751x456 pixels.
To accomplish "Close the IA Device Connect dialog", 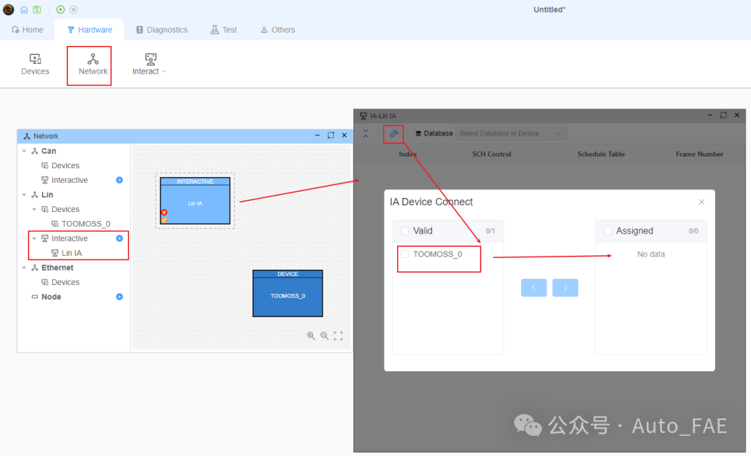I will click(x=701, y=202).
